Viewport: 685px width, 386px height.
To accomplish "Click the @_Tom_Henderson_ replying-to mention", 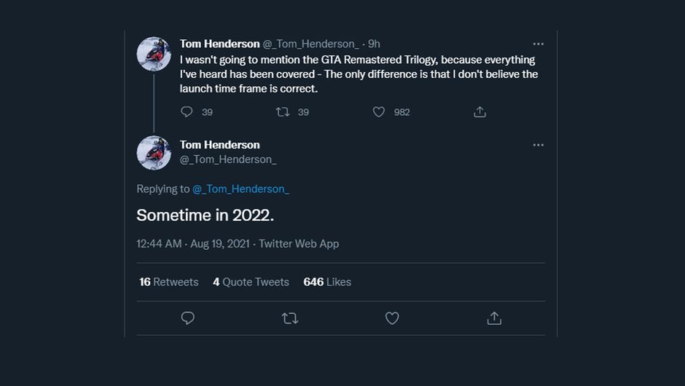I will [x=240, y=189].
